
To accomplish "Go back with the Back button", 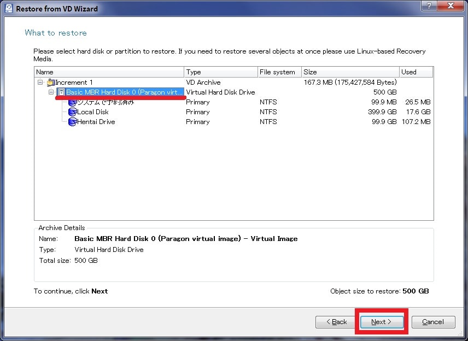I will tap(337, 322).
